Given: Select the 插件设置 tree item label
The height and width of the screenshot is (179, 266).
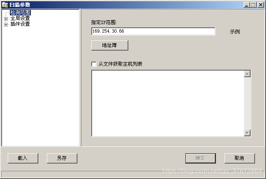Looking at the screenshot, I should tap(20, 24).
